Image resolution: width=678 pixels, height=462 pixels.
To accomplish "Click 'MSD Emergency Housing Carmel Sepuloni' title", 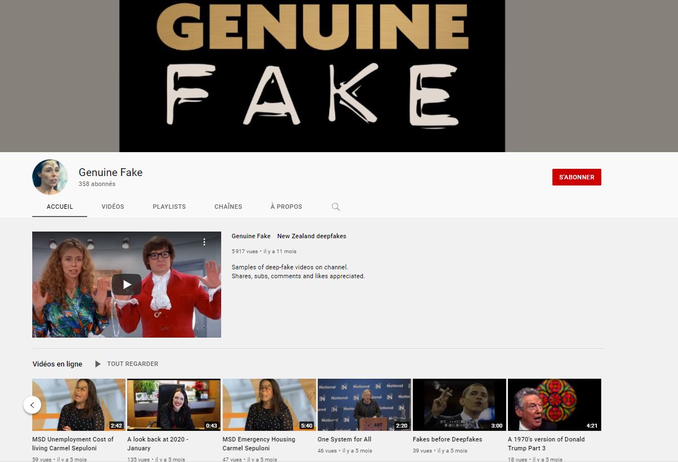I will (258, 444).
